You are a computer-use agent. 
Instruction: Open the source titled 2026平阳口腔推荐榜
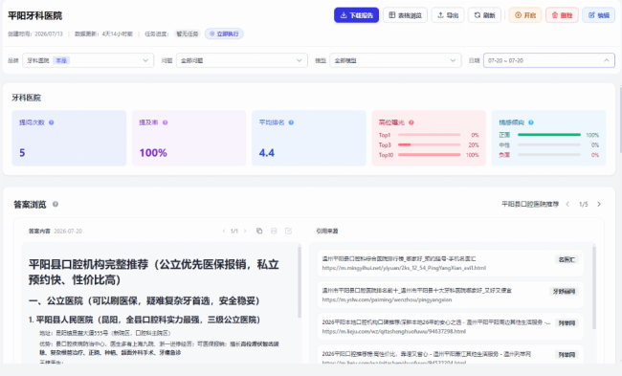point(427,354)
